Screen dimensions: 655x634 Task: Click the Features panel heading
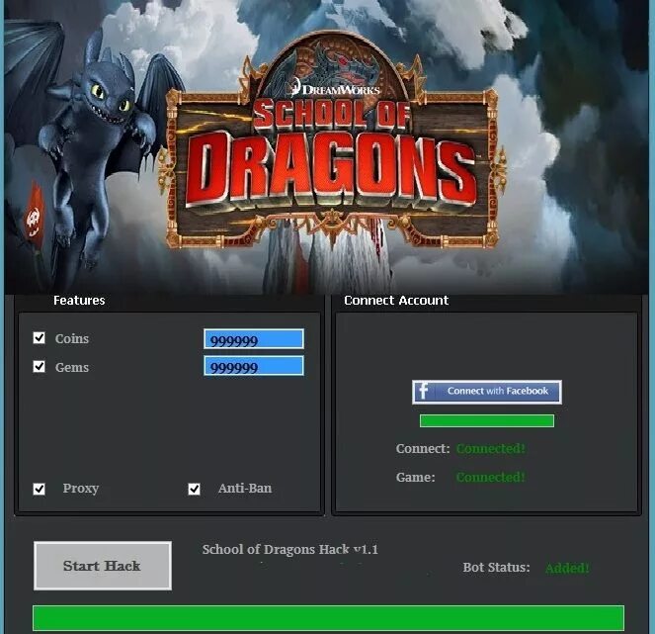point(79,301)
